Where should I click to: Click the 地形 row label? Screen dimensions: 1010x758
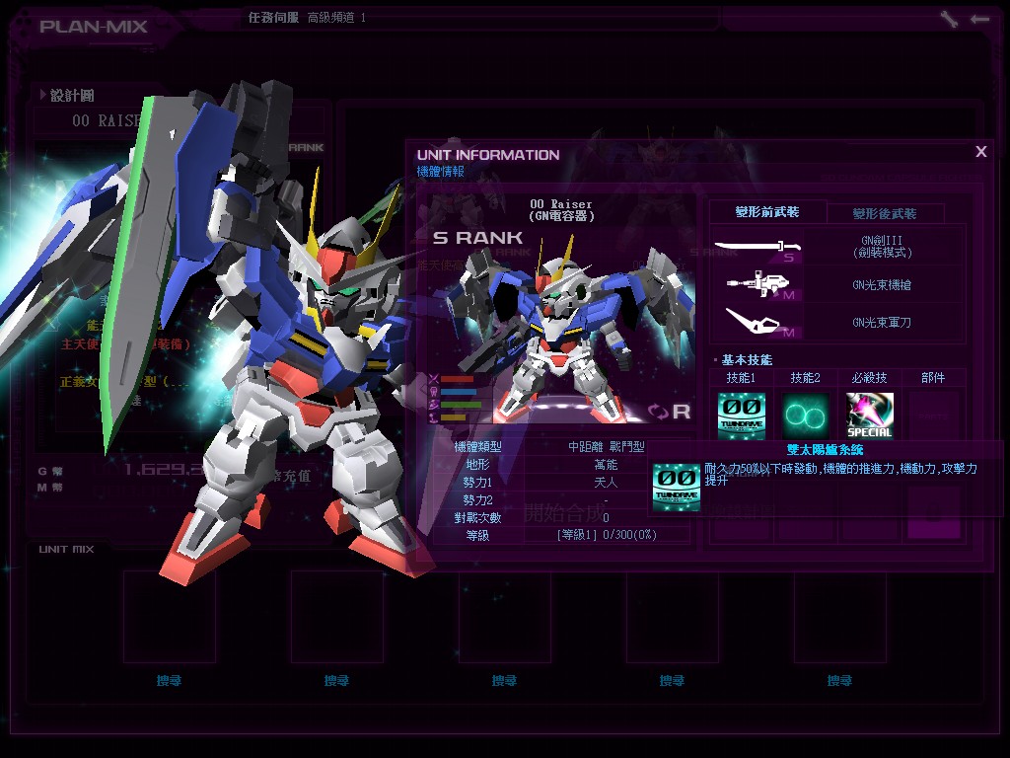[477, 464]
